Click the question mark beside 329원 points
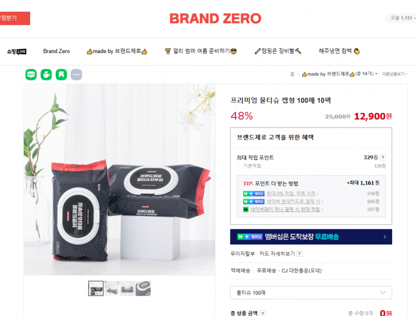Image resolution: width=416 pixels, height=316 pixels. pyautogui.click(x=383, y=157)
